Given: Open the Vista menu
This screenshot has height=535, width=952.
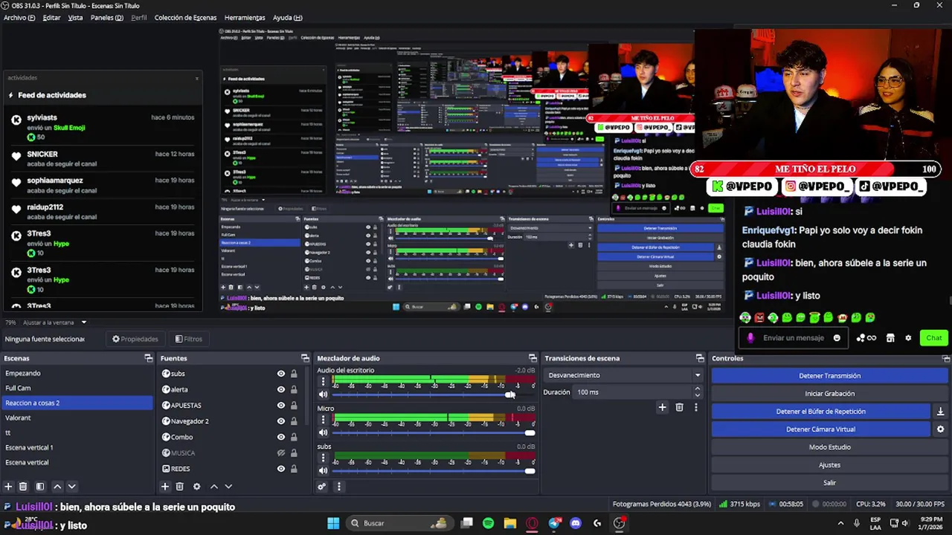Looking at the screenshot, I should pyautogui.click(x=75, y=18).
